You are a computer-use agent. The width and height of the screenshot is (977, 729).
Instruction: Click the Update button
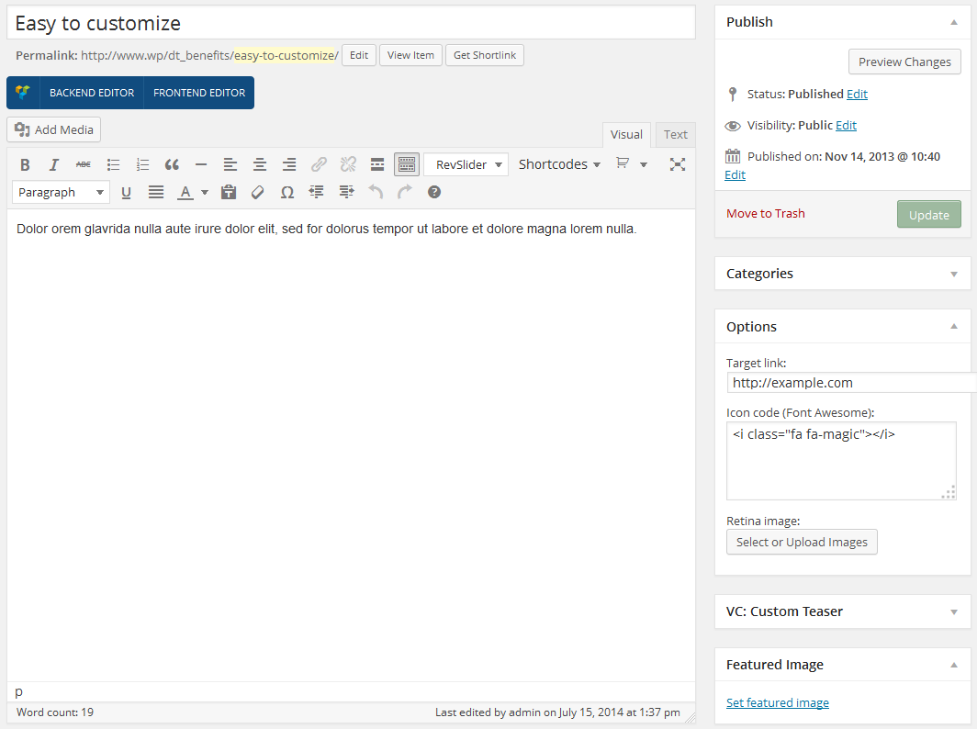click(x=928, y=215)
